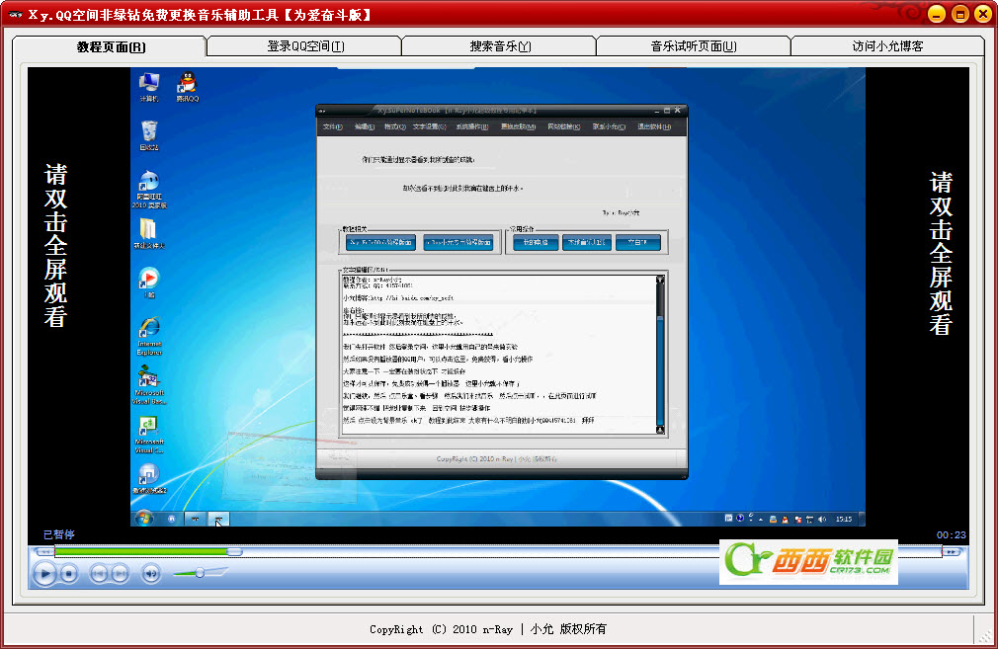Viewport: 998px width, 649px height.
Task: Play the paused tutorial video
Action: pyautogui.click(x=43, y=573)
